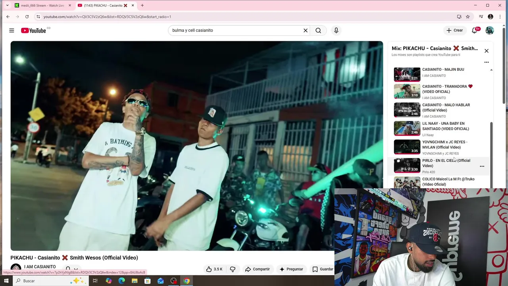Open Microsoft Edge from the taskbar
Image resolution: width=508 pixels, height=286 pixels.
(121, 281)
